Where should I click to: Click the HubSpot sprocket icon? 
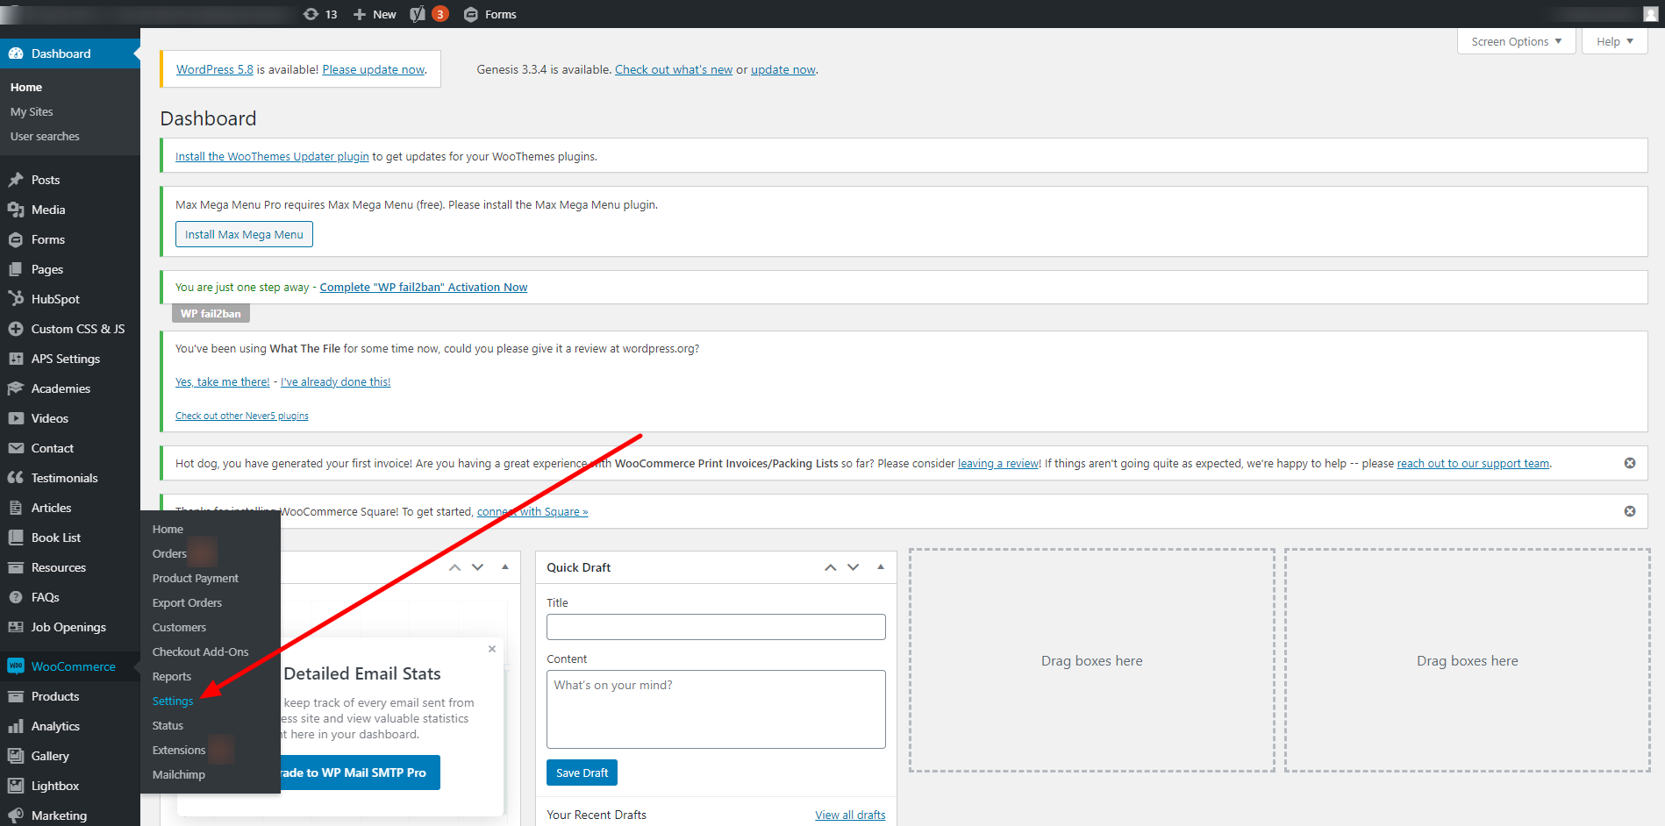[x=16, y=299]
